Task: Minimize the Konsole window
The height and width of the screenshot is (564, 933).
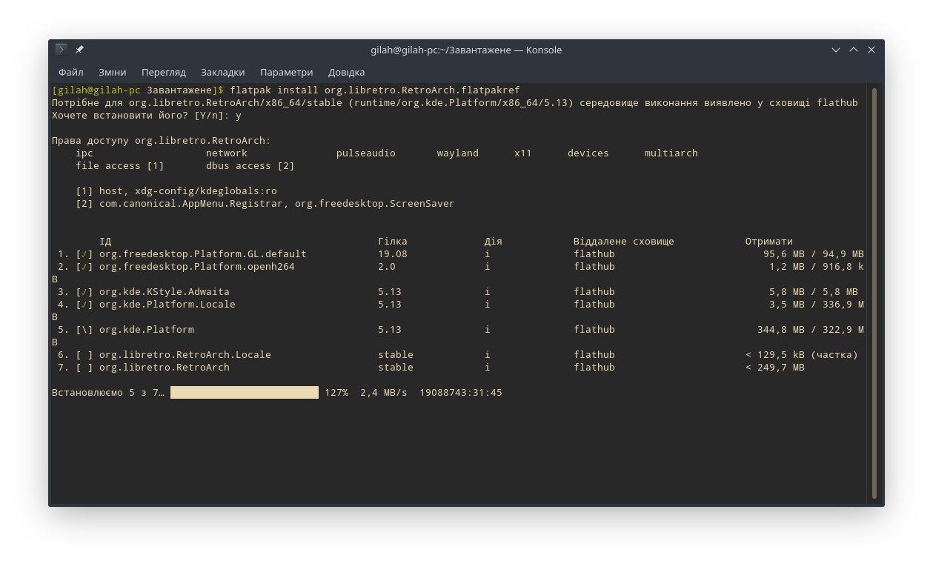Action: [x=836, y=50]
